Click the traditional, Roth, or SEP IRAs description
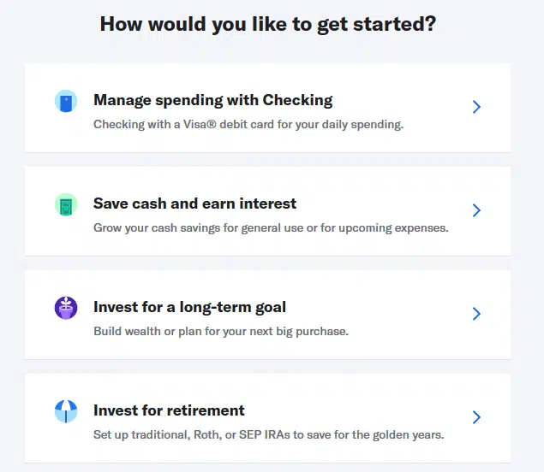The width and height of the screenshot is (544, 472). point(268,435)
